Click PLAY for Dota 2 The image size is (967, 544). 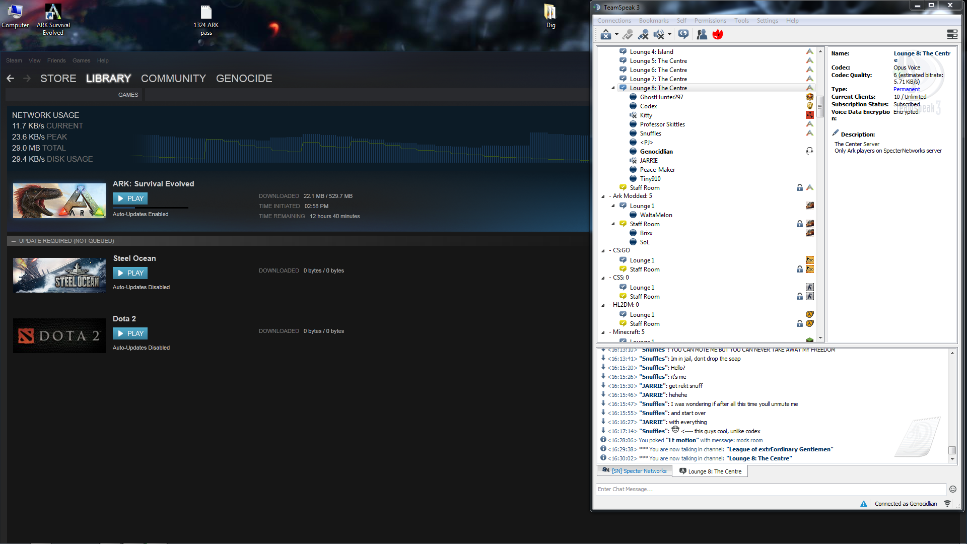tap(130, 333)
